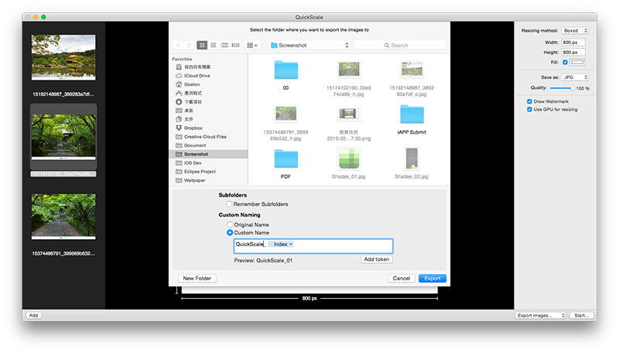The image size is (619, 353).
Task: Select 15192148987_389283a7df_o.jpg file icon
Action: [x=412, y=70]
